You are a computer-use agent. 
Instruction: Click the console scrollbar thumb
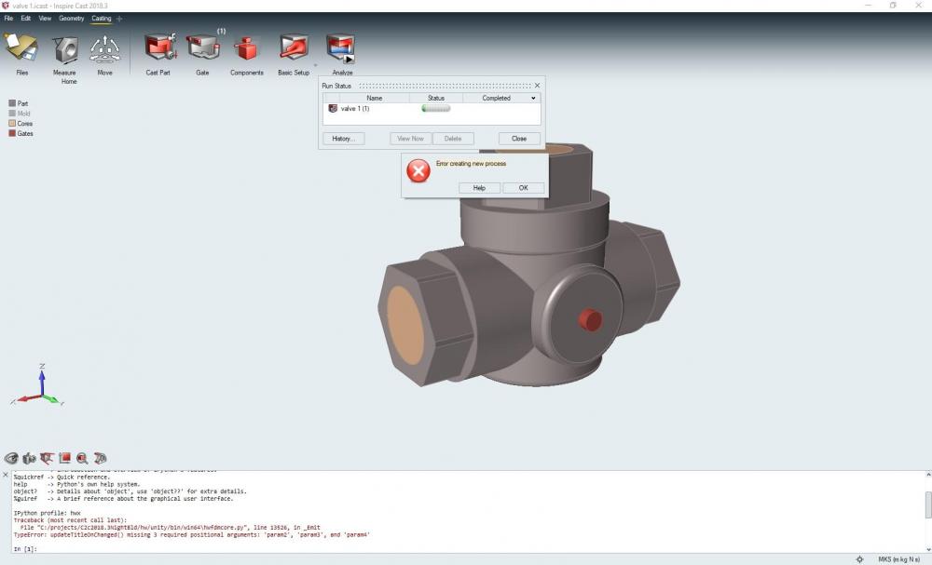coord(928,505)
